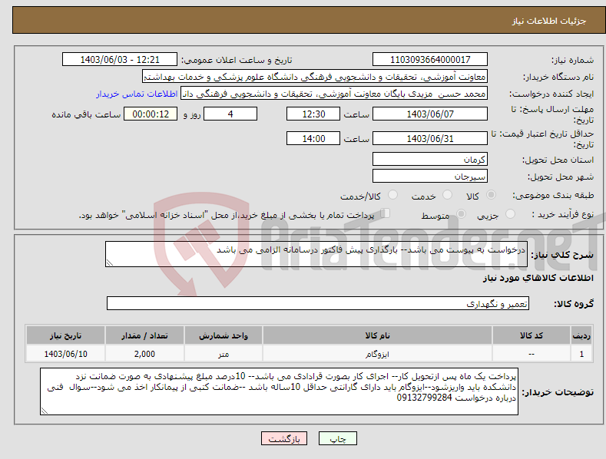Click the quantity cell 2,000

144,354
